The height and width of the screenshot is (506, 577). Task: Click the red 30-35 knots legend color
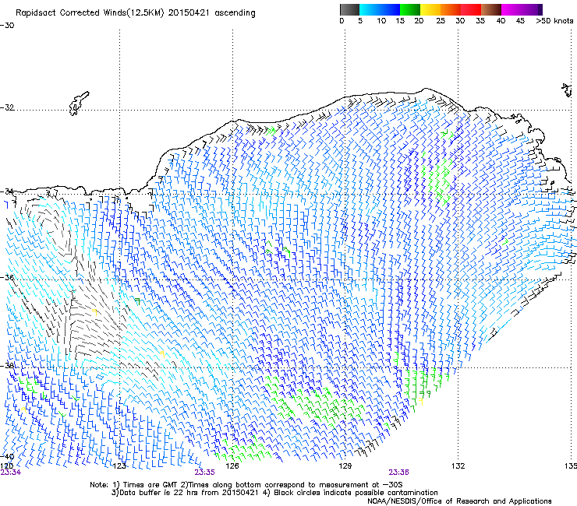tap(471, 9)
